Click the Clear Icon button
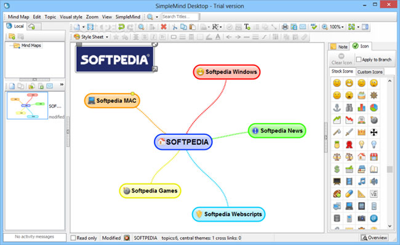The width and height of the screenshot is (400, 245). [342, 59]
